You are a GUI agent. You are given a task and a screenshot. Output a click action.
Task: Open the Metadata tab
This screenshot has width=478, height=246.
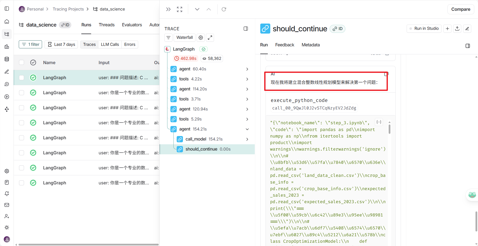coord(311,45)
